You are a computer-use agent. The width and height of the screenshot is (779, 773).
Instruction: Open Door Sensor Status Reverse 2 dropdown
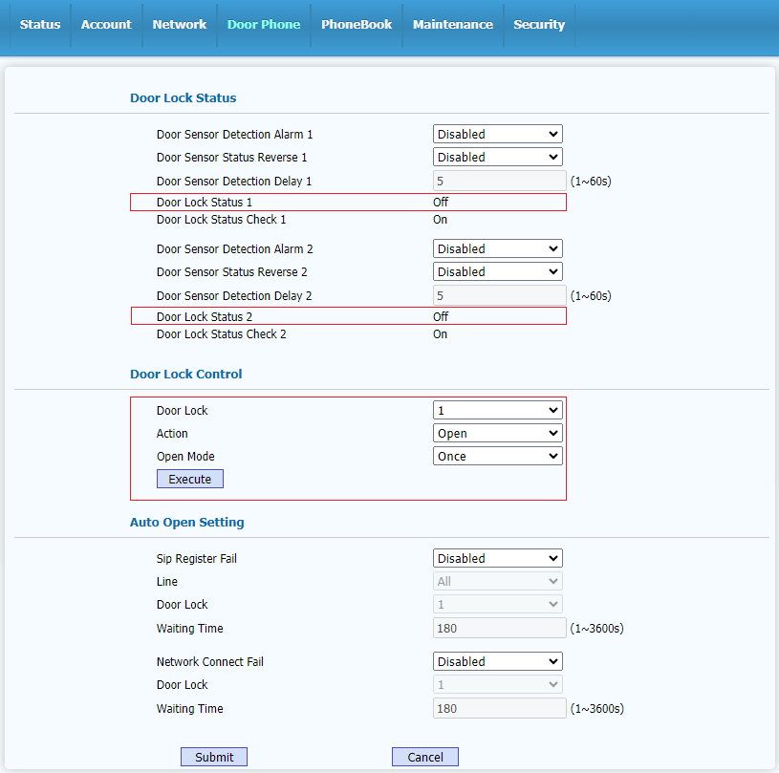point(497,272)
